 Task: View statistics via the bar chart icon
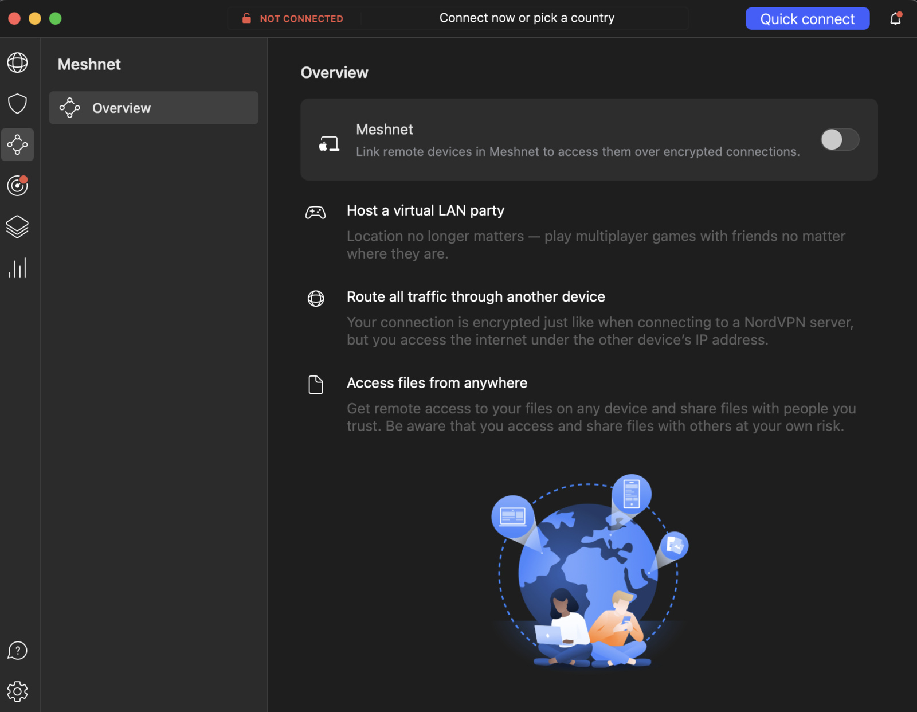coord(17,268)
